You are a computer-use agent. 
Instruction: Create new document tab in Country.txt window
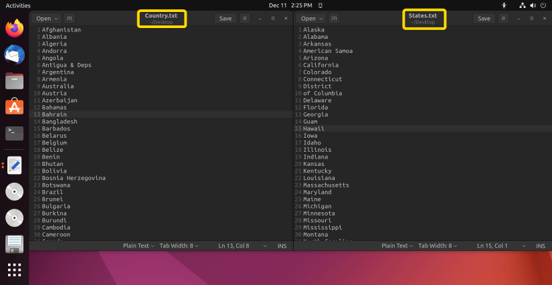click(x=70, y=18)
